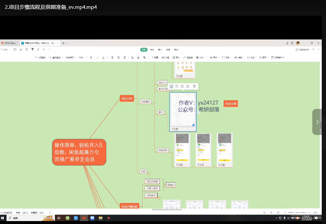Adjust the zoom slider in status bar
The width and height of the screenshot is (326, 224).
[293, 213]
